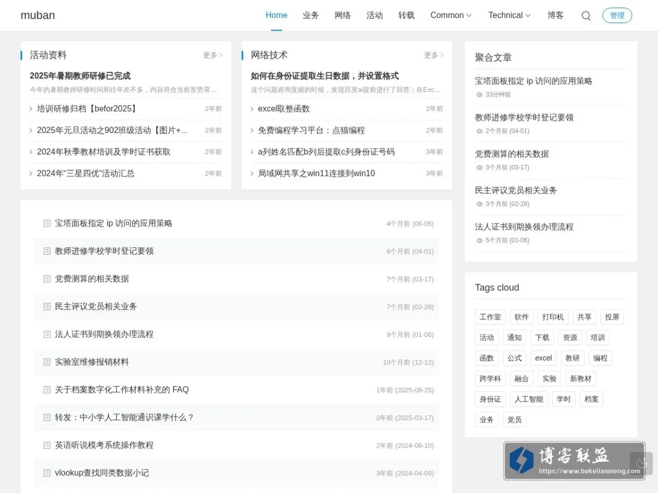
Task: Open sidebar article 教师进修学校学时登记要领
Action: tap(524, 117)
